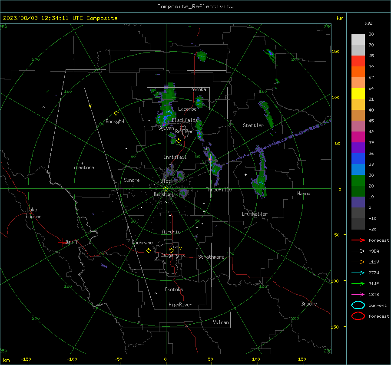Click the orange 111V arrow icon
Viewport: 391px width, 365px height.
click(x=358, y=262)
